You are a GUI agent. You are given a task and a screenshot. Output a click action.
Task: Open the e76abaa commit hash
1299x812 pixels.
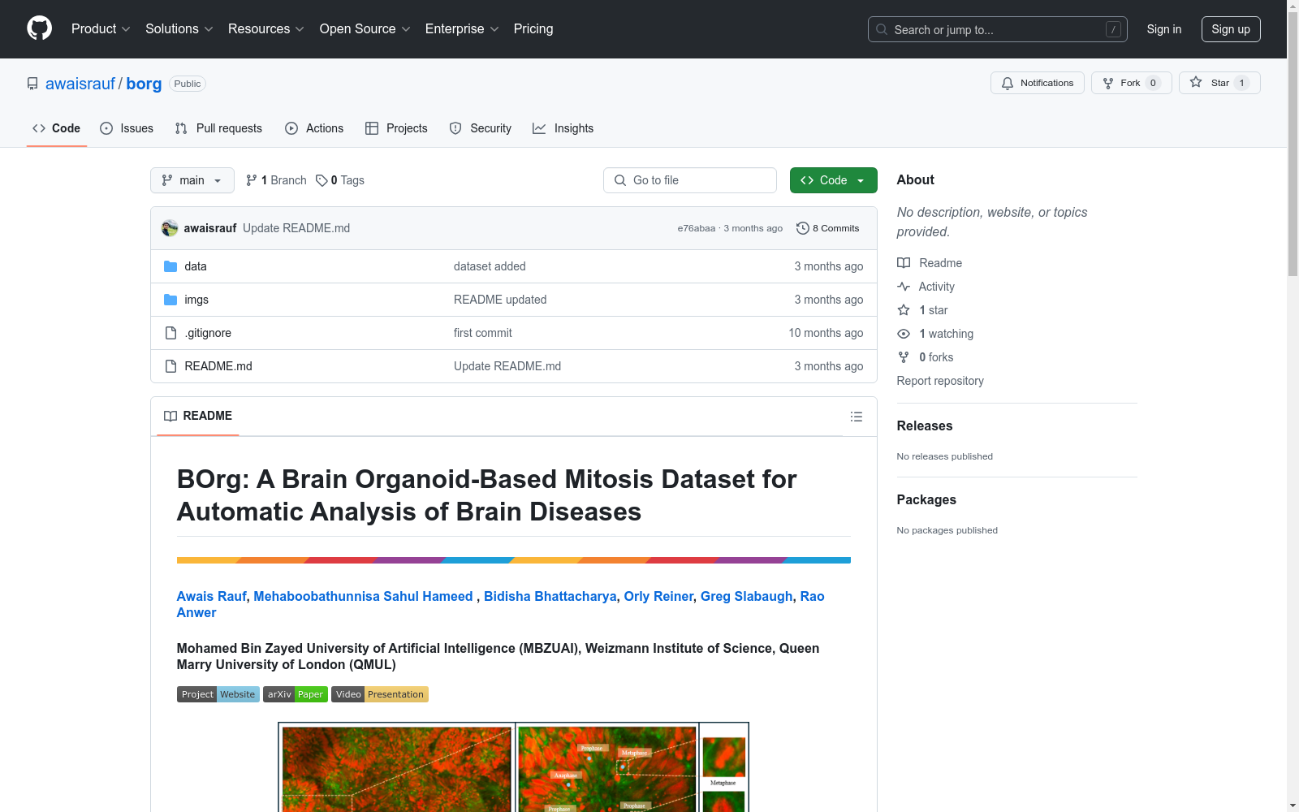[x=697, y=228]
